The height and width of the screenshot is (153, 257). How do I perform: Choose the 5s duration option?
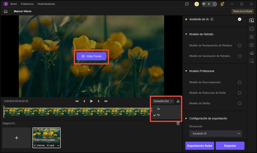[166, 115]
